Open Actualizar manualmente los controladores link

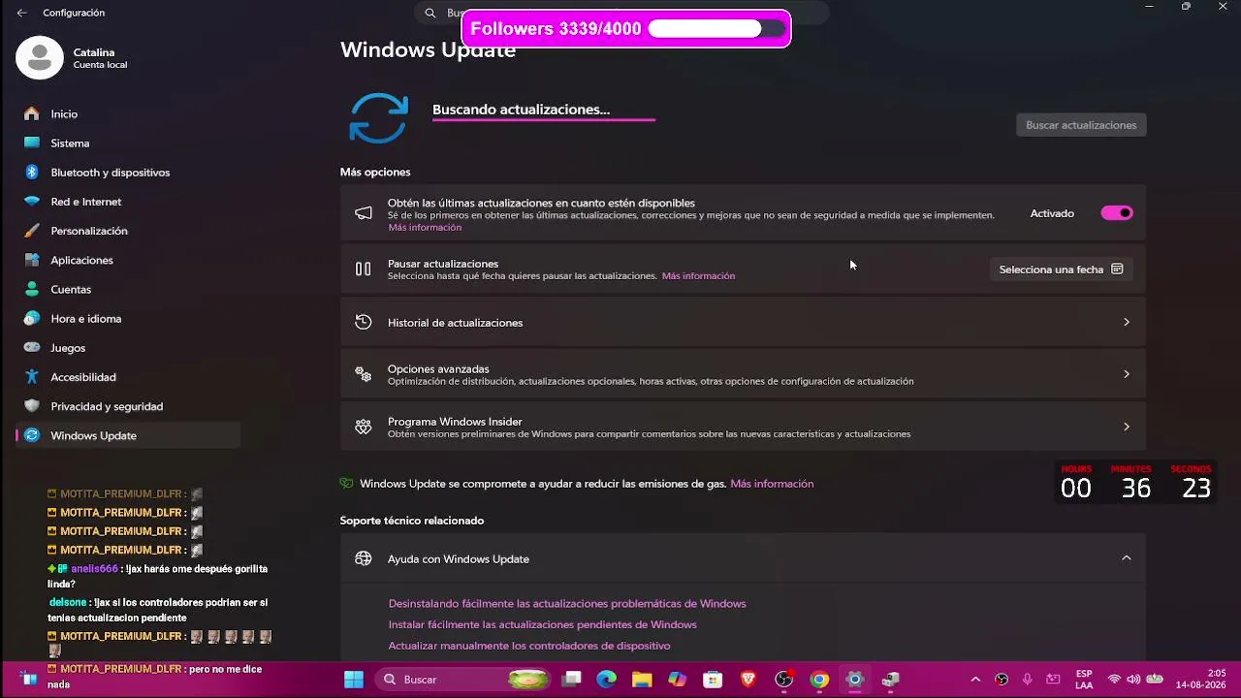(x=529, y=647)
